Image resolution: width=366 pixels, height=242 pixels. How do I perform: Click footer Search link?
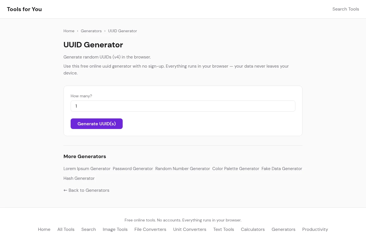(x=88, y=229)
